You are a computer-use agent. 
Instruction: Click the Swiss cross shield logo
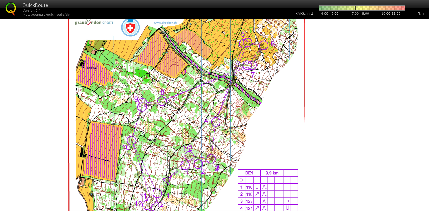click(131, 28)
